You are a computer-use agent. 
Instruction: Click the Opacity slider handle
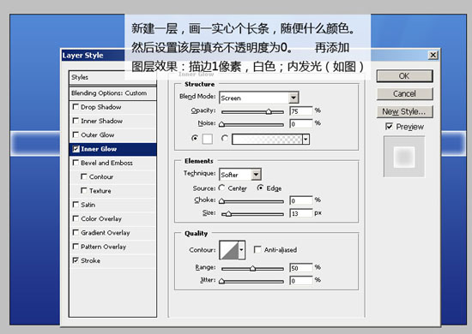point(269,111)
